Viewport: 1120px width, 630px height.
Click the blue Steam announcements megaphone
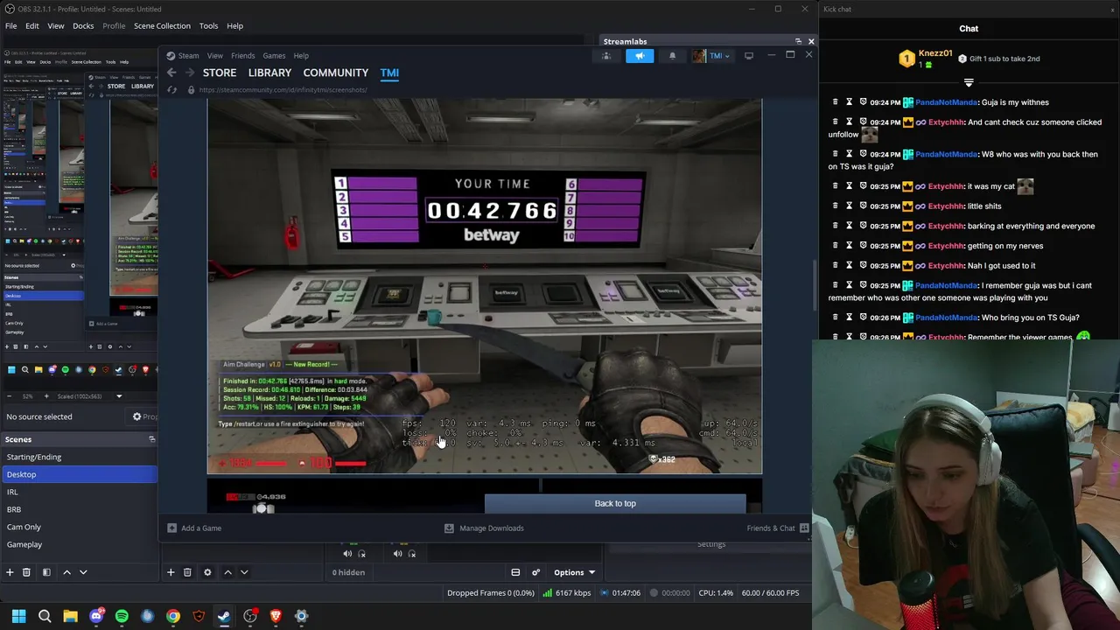640,56
